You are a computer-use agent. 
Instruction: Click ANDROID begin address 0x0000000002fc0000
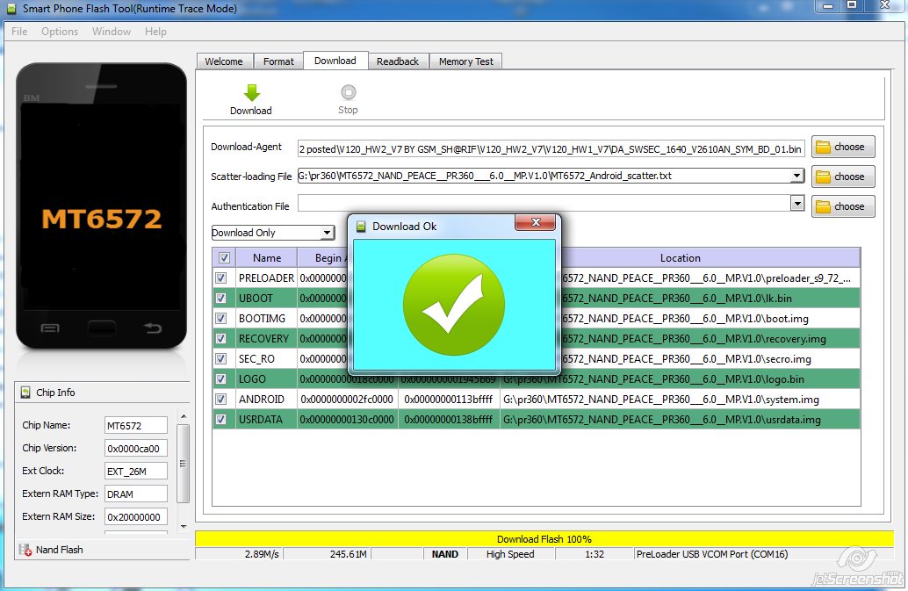348,400
